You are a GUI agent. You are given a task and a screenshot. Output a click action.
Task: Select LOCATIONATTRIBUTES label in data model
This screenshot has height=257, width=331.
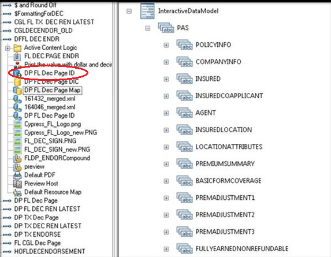[x=229, y=147]
